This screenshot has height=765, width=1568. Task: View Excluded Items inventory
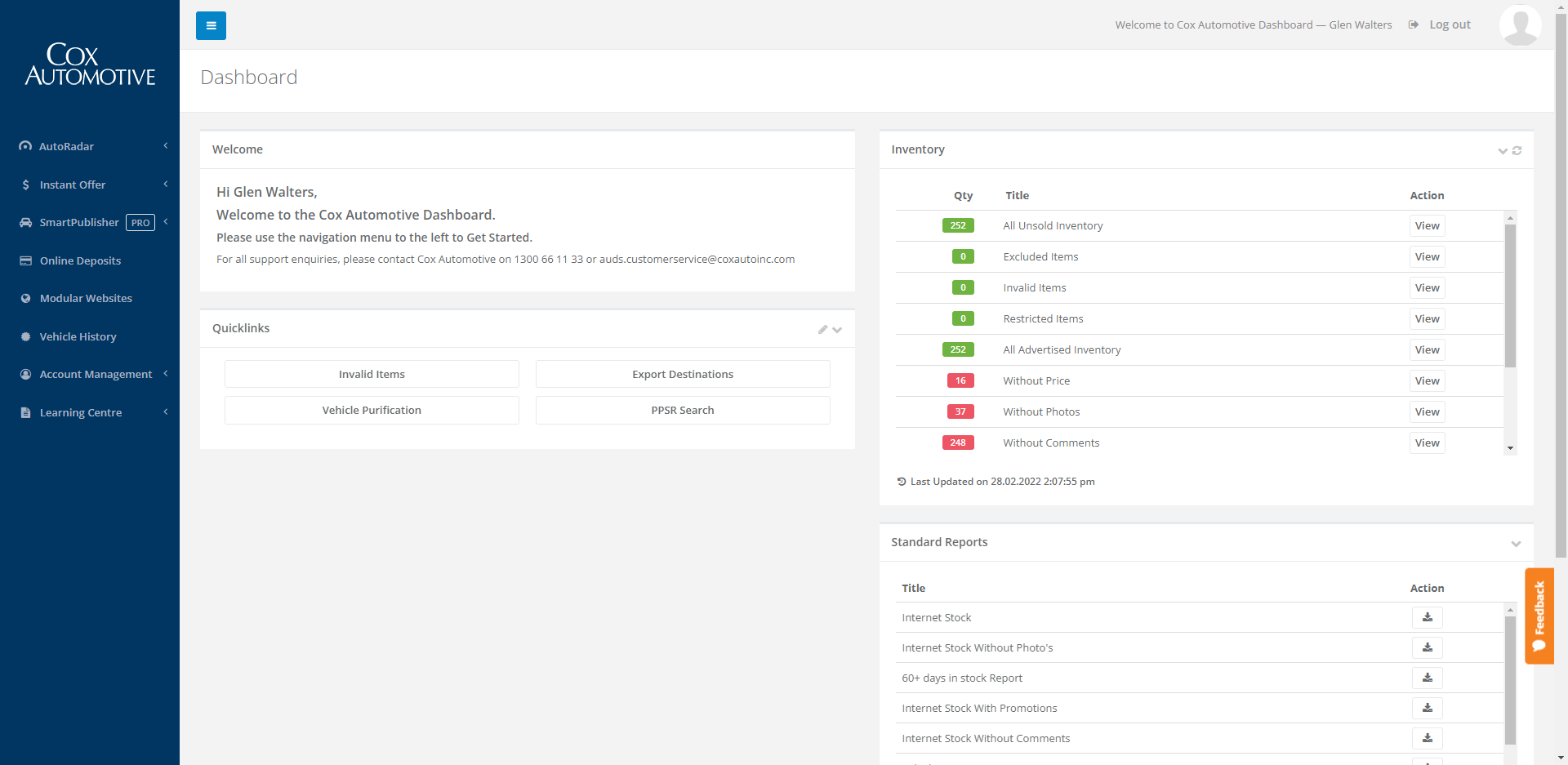pos(1427,256)
